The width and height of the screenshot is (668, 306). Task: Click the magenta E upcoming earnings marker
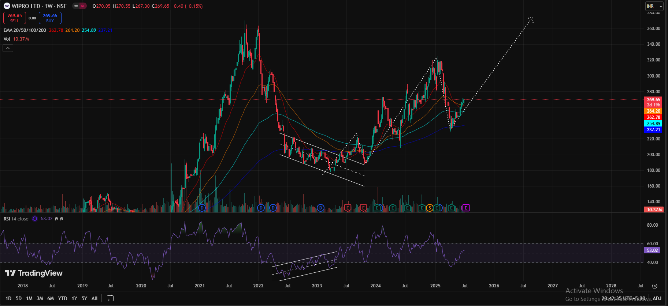coord(466,208)
